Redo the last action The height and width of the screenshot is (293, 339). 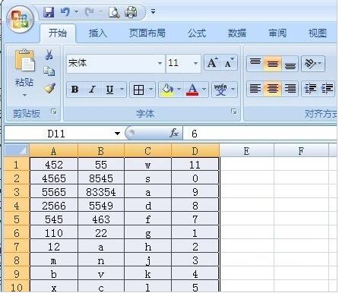coord(89,12)
